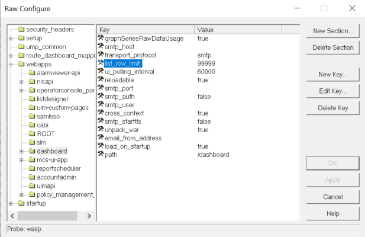The image size is (365, 237).
Task: Expand the startup tree node
Action: (x=11, y=203)
